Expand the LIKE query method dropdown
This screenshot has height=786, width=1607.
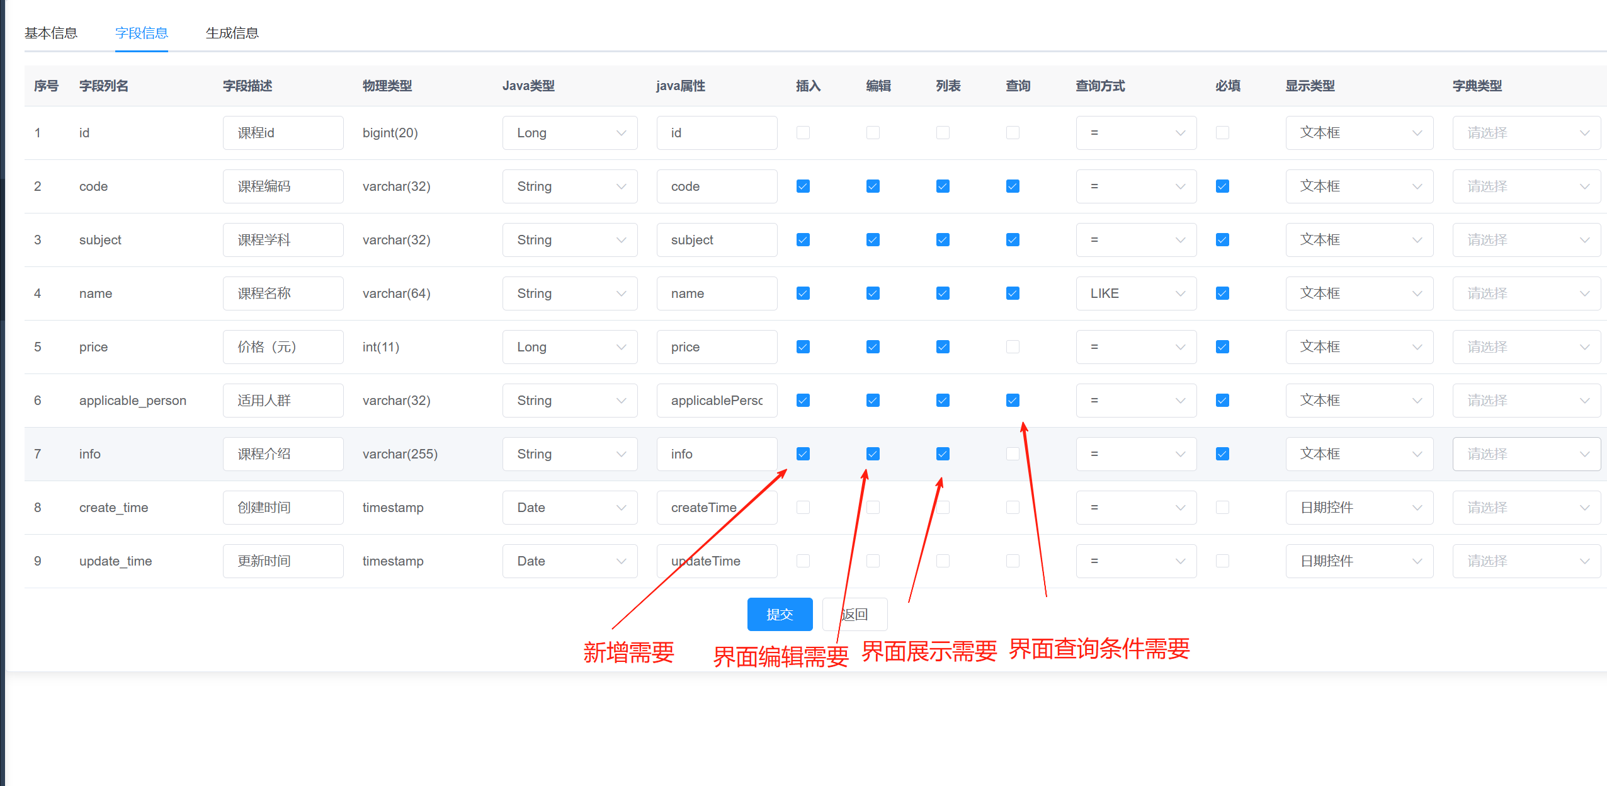click(x=1135, y=293)
